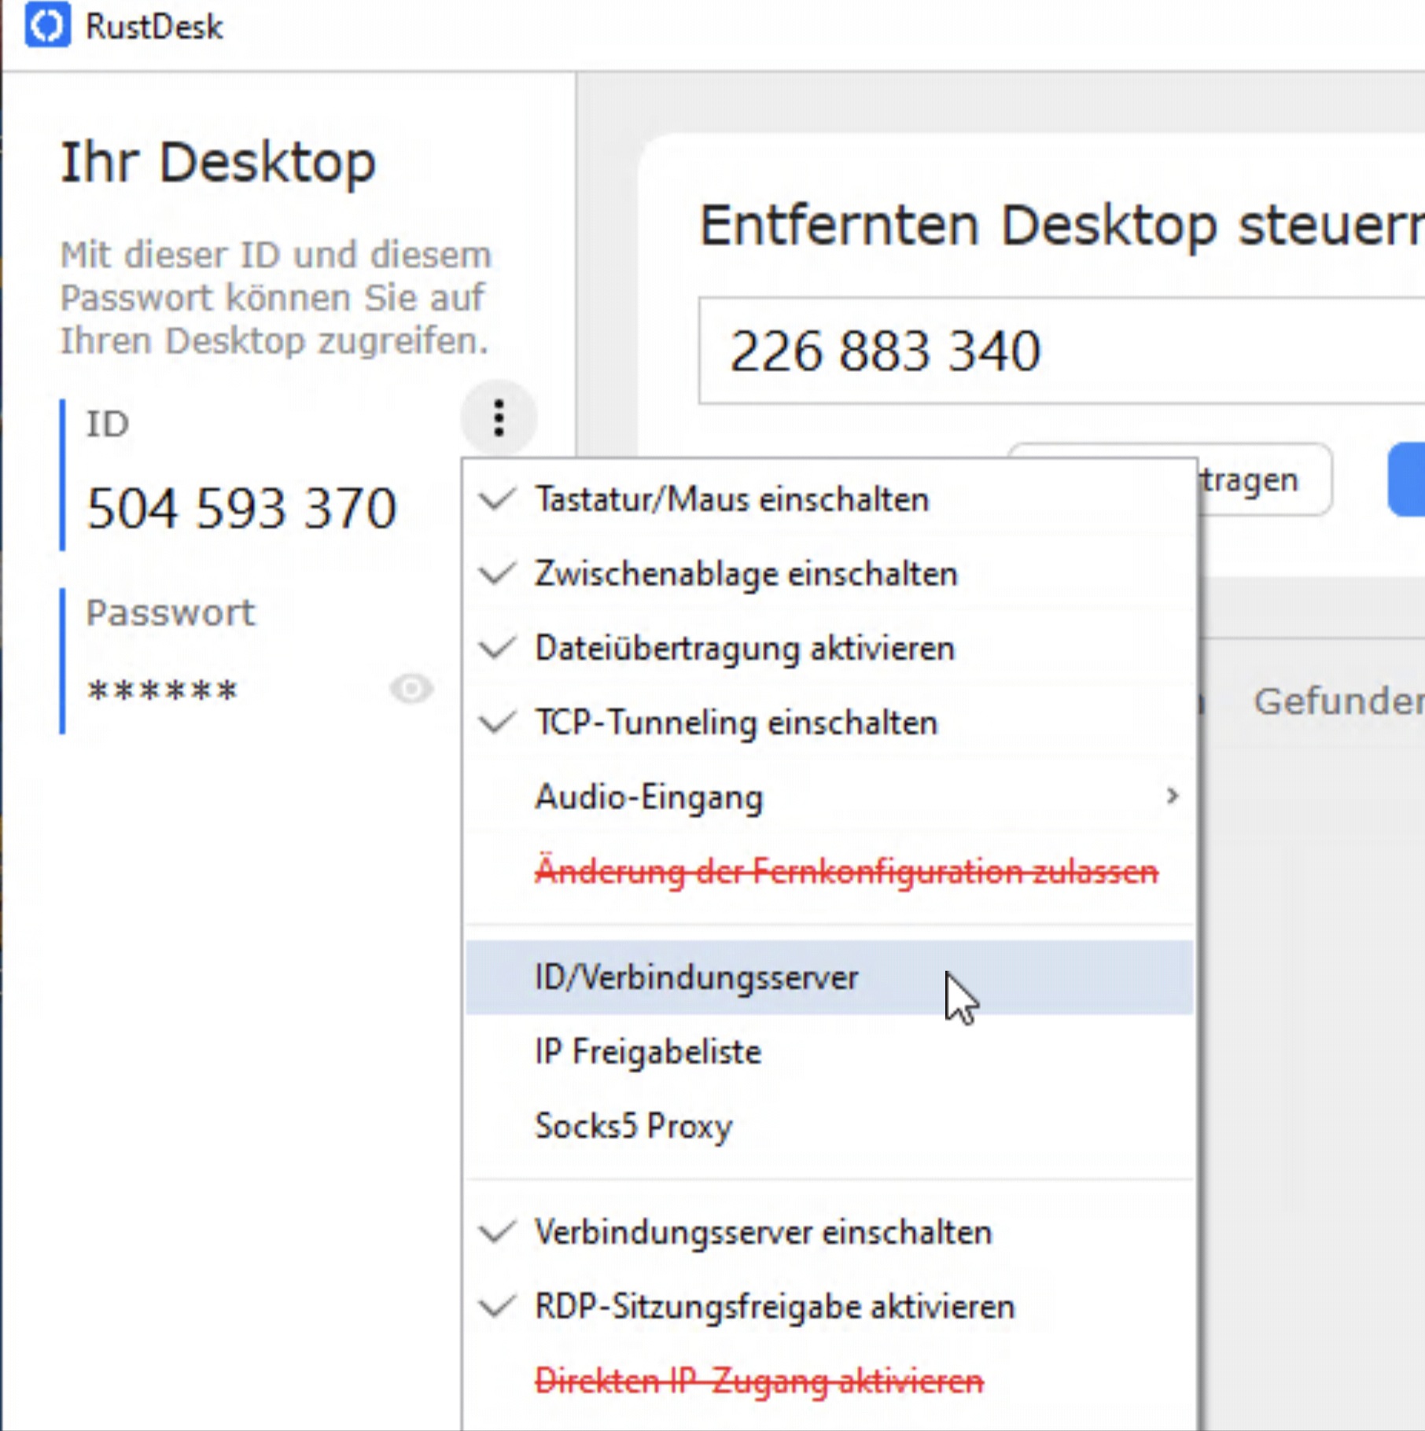Open the three-dot menu next to ID
1425x1431 pixels.
tap(499, 418)
